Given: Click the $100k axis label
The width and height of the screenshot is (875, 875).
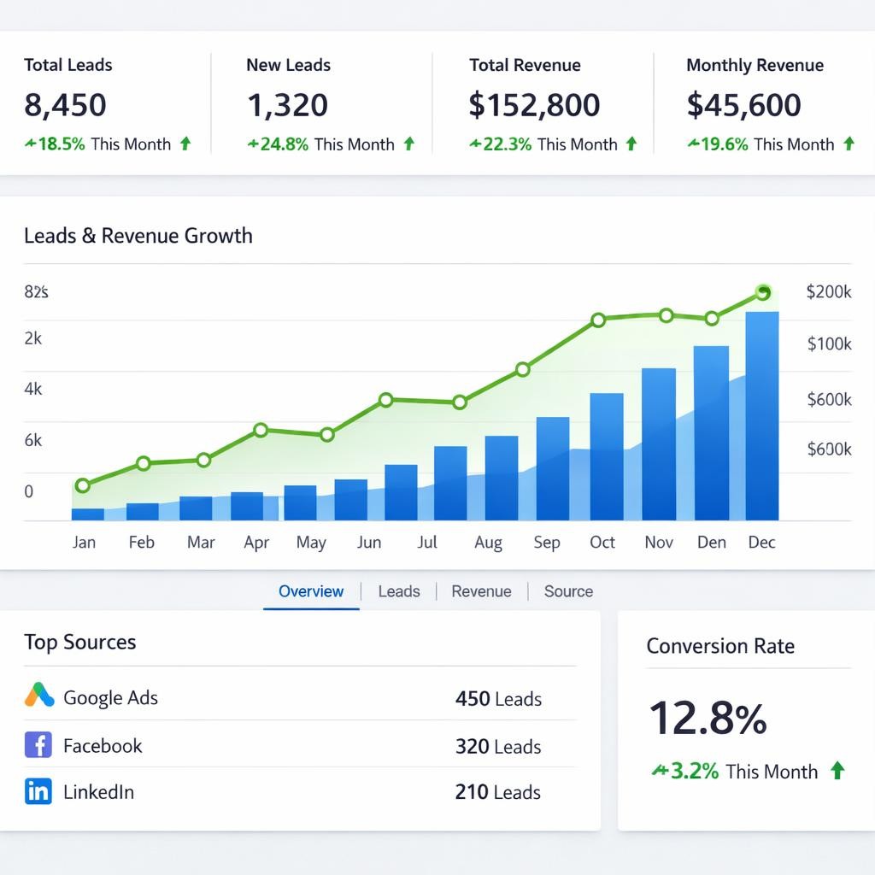Looking at the screenshot, I should click(x=829, y=344).
